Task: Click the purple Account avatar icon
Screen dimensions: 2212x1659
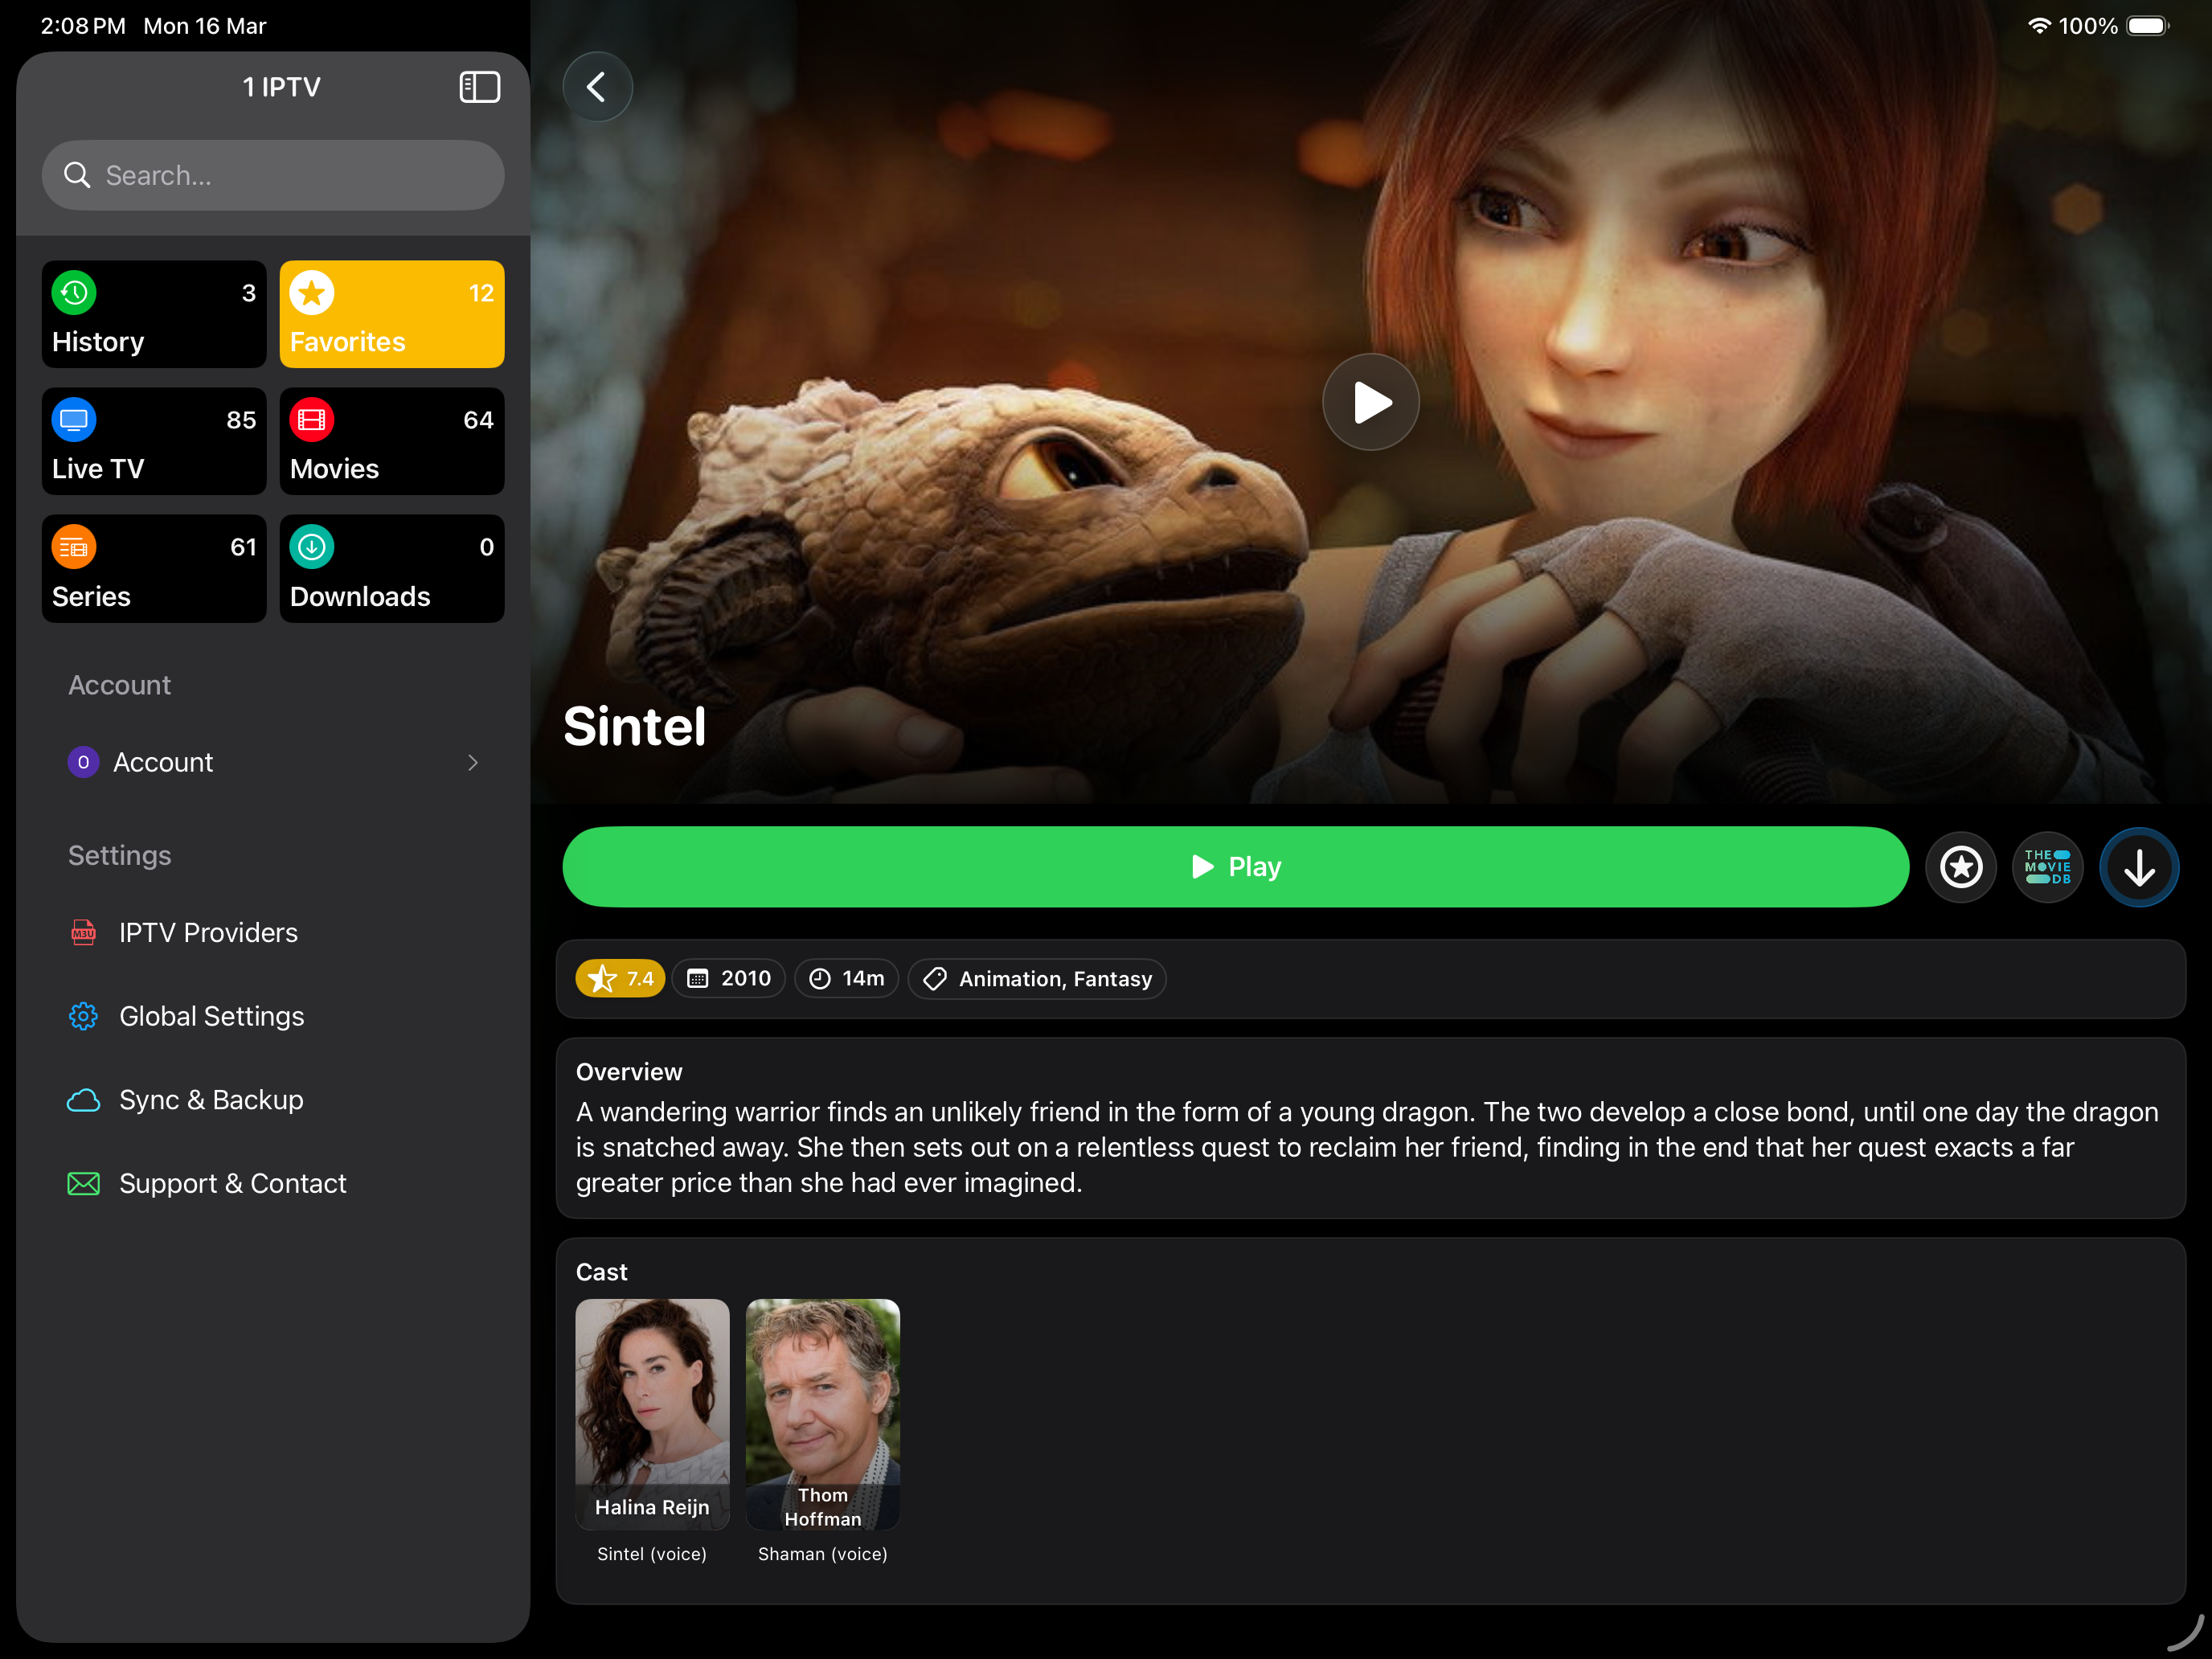Action: click(x=83, y=762)
